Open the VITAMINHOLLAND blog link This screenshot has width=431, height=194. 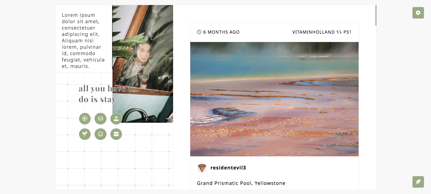pos(313,32)
